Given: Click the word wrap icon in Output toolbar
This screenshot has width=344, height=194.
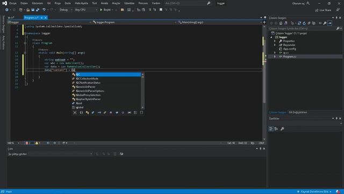Looking at the screenshot, I should click(x=121, y=154).
